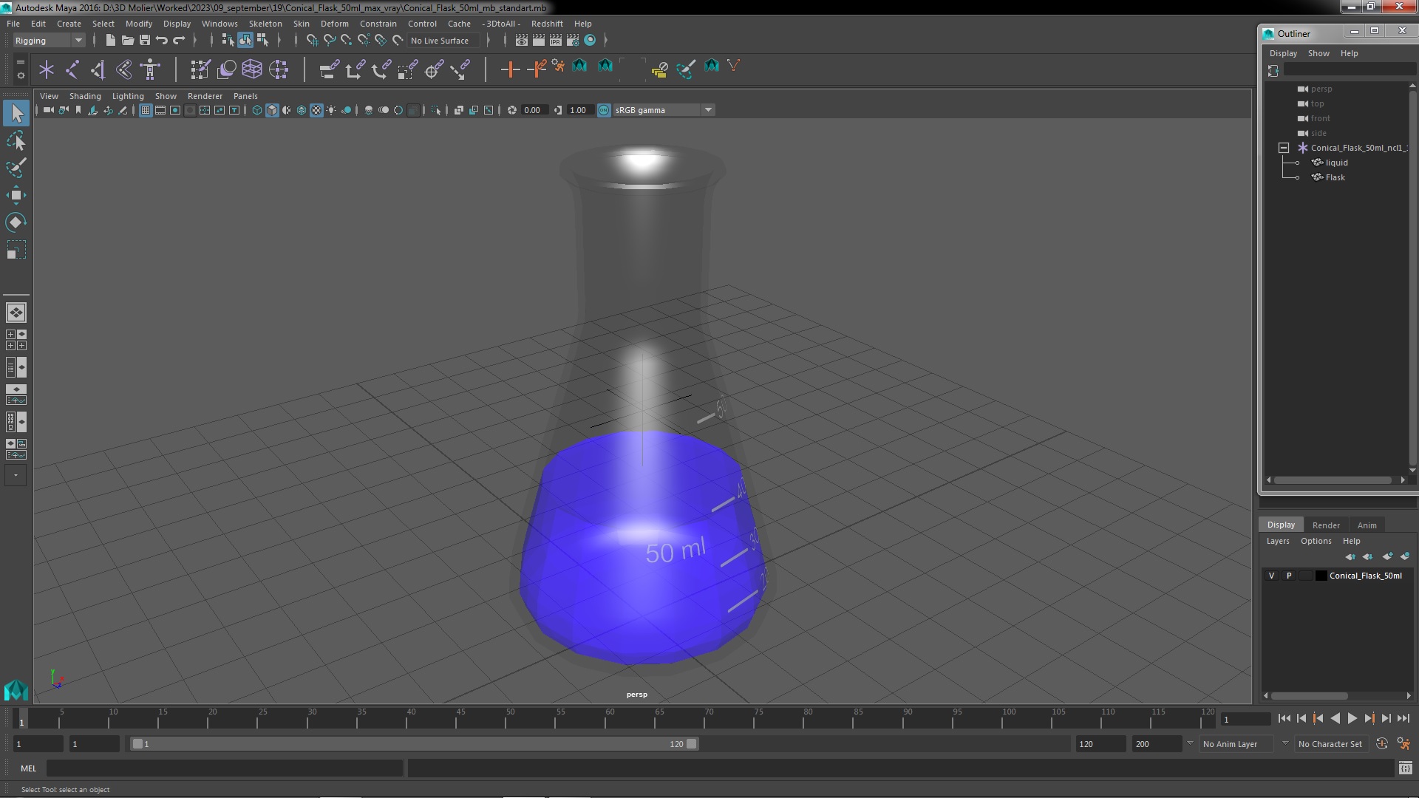Choose the Scale tool in toolbox

click(x=16, y=250)
